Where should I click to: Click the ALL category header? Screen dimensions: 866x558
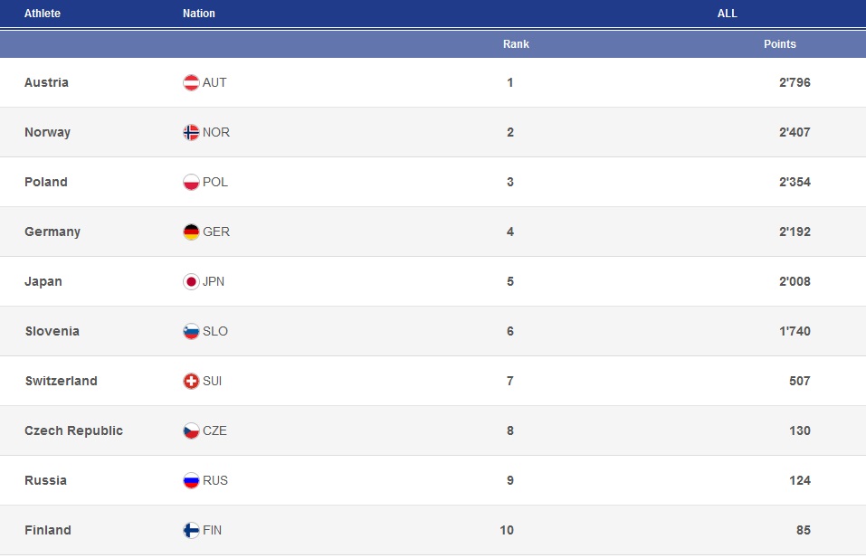[727, 14]
